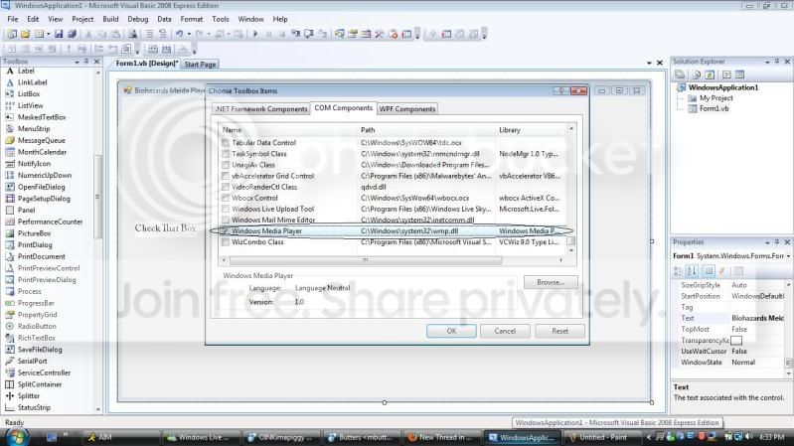The height and width of the screenshot is (446, 794).
Task: Start debugging with the green play icon
Action: (255, 34)
